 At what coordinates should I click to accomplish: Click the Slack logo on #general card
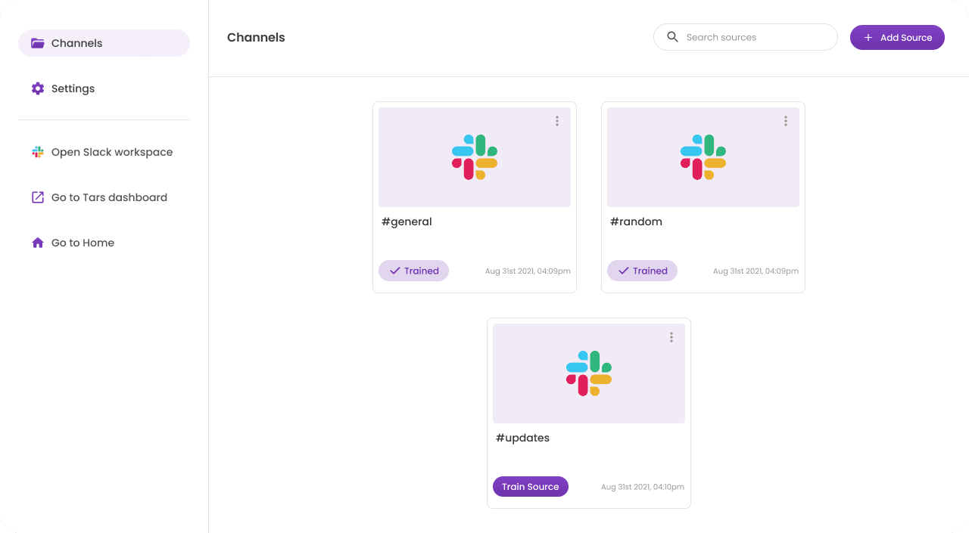coord(475,157)
